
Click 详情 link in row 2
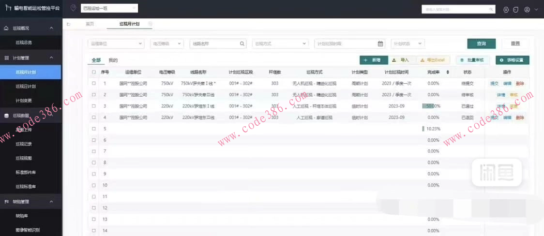(x=500, y=95)
